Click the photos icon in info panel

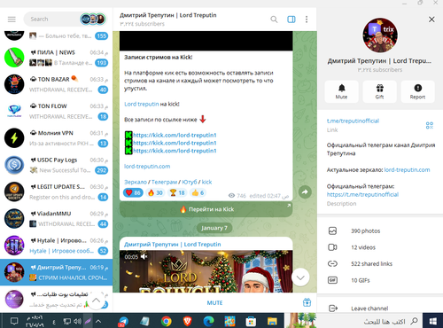(x=332, y=230)
